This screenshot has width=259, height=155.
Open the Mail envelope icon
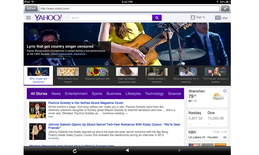(218, 18)
